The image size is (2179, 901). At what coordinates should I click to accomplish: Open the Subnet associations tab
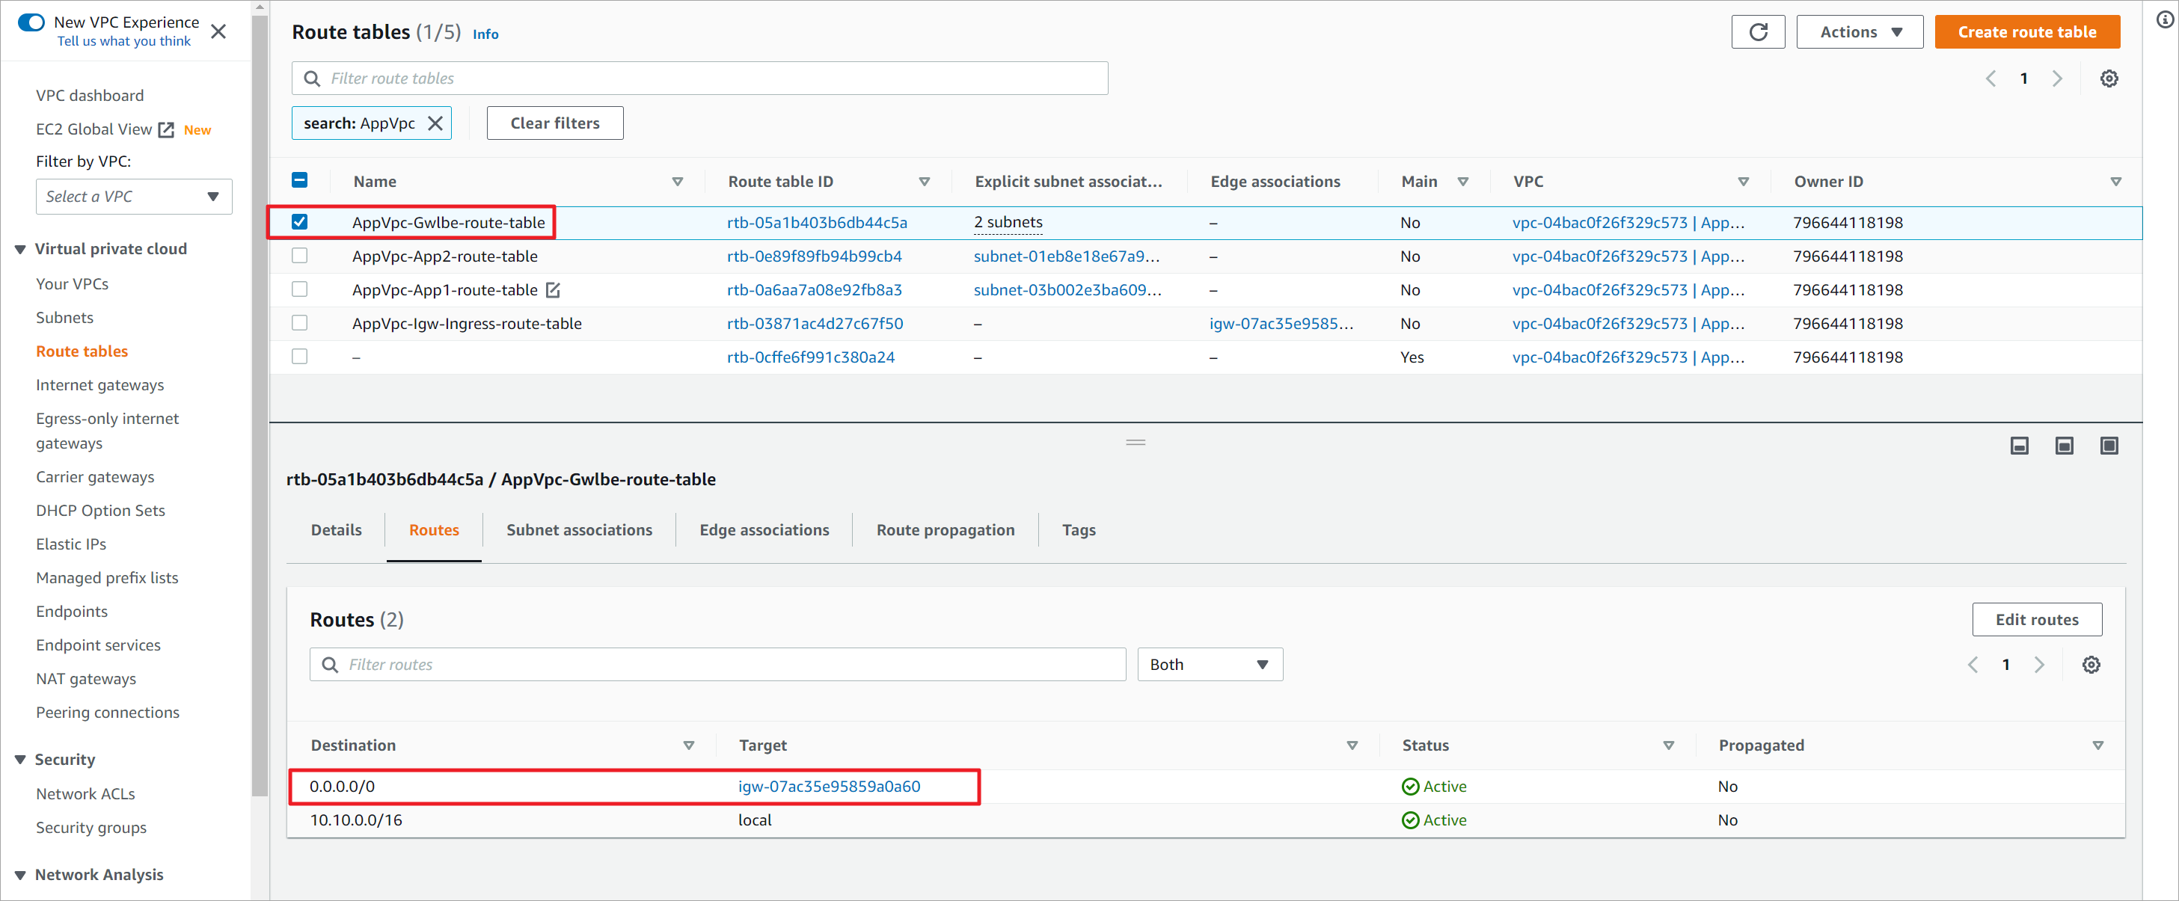pos(580,531)
